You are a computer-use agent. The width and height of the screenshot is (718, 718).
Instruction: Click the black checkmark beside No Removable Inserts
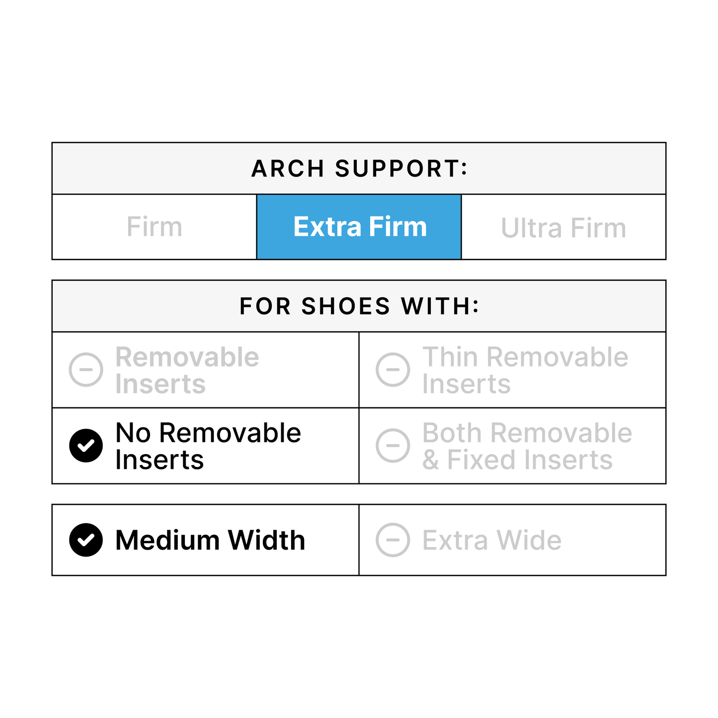coord(86,446)
